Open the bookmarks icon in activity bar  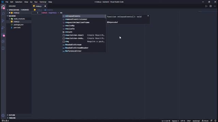(3, 48)
